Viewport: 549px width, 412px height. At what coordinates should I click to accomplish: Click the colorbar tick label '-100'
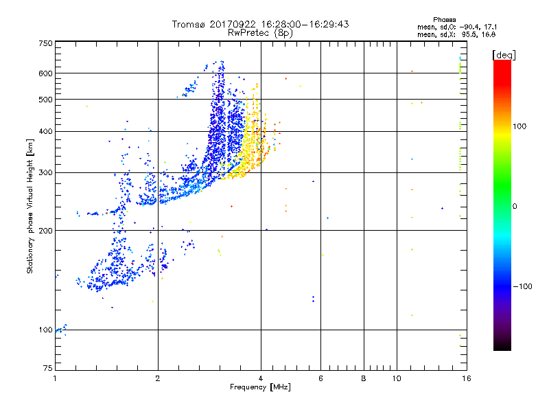[x=522, y=286]
